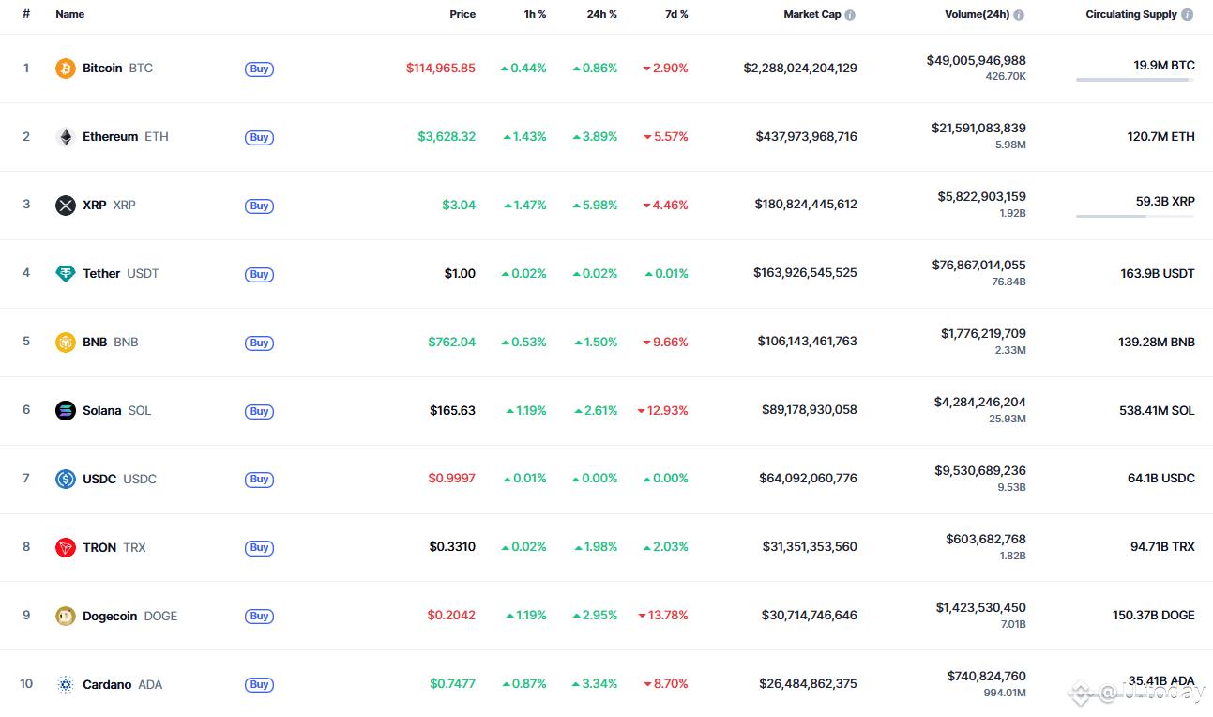
Task: Click the Dogecoin logo icon
Action: pos(65,617)
